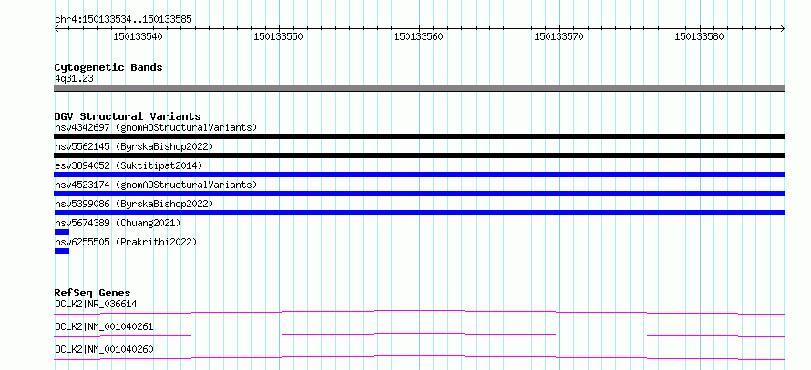This screenshot has height=370, width=811.
Task: Click the DCLK2 NM_001040261 magenta intron line
Action: pyautogui.click(x=419, y=335)
